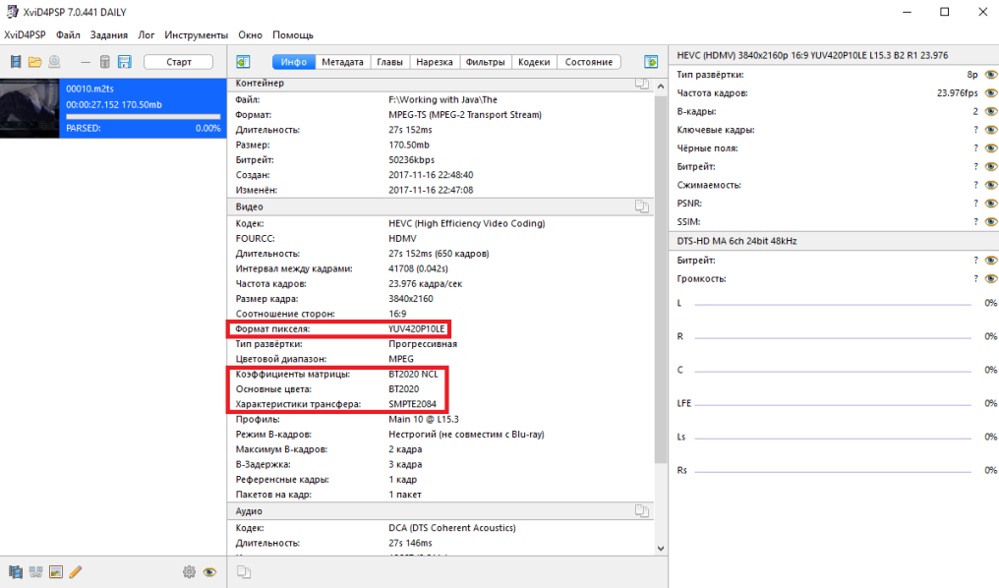
Task: Click the scrollbar down arrow in info panel
Action: click(x=661, y=549)
